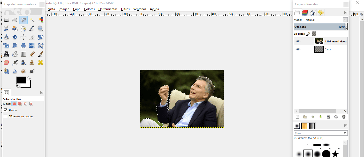Pick the Bucket Fill tool
364x157 pixels.
point(15,54)
